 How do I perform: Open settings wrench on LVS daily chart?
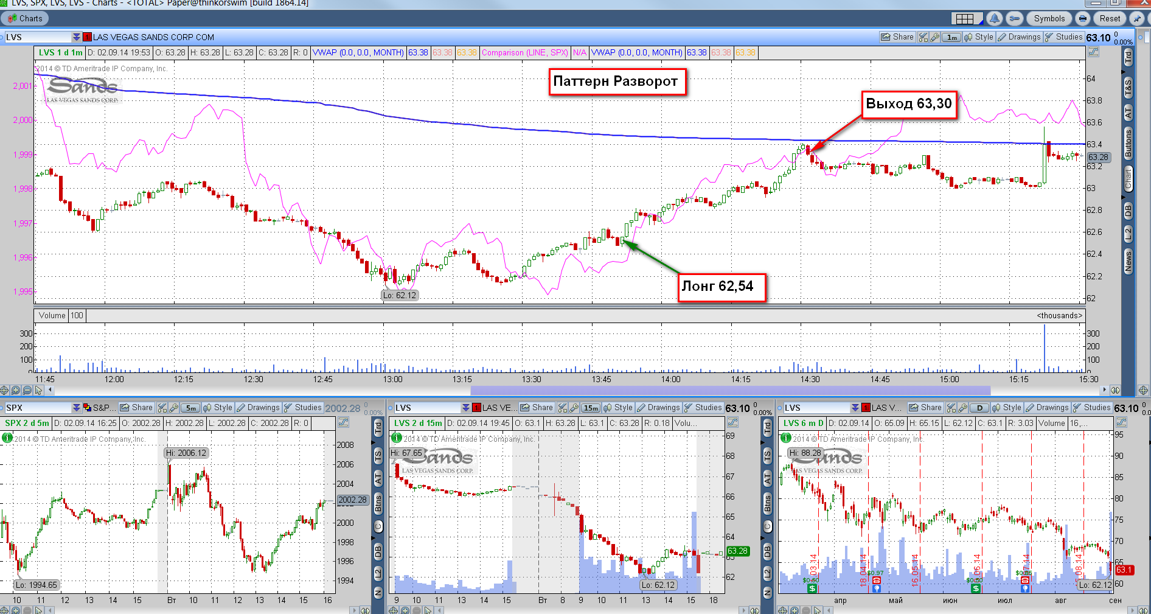[x=963, y=408]
